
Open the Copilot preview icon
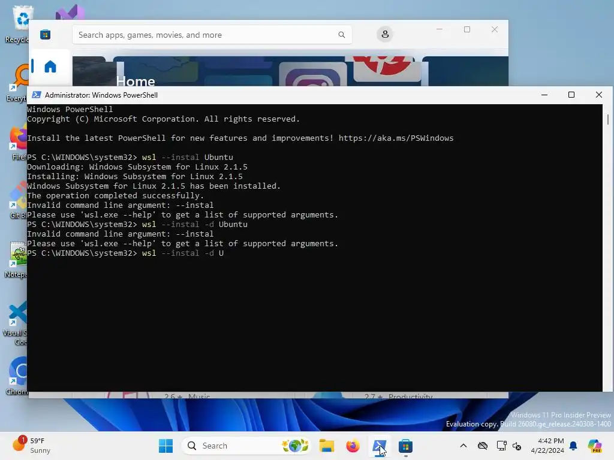tap(595, 446)
